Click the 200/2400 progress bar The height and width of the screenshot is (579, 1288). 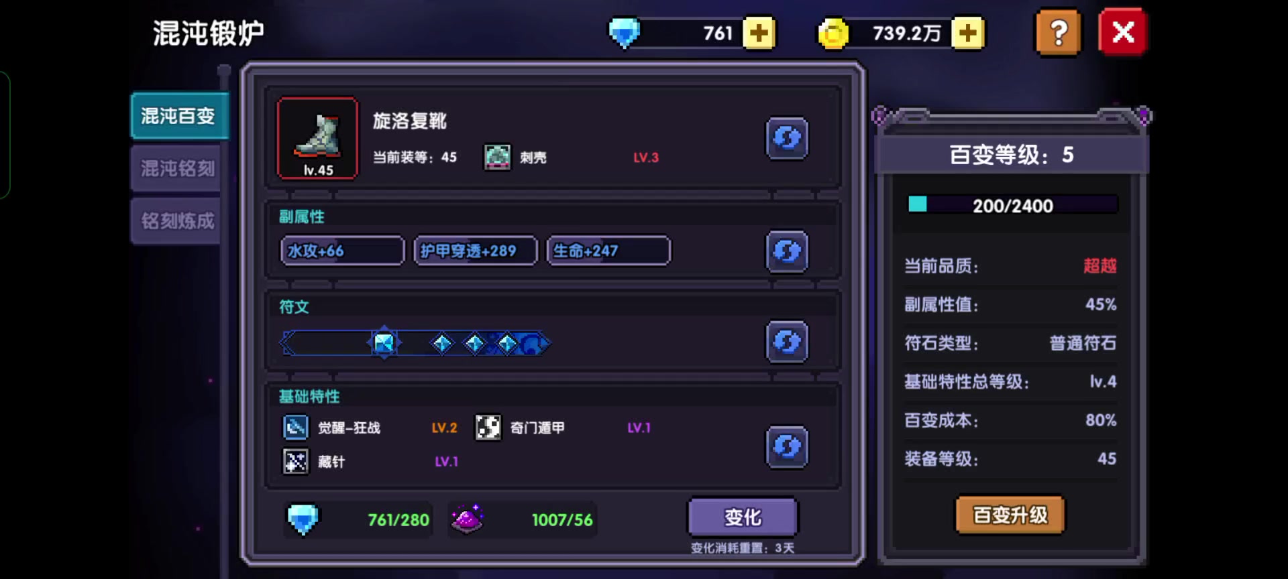click(1012, 205)
